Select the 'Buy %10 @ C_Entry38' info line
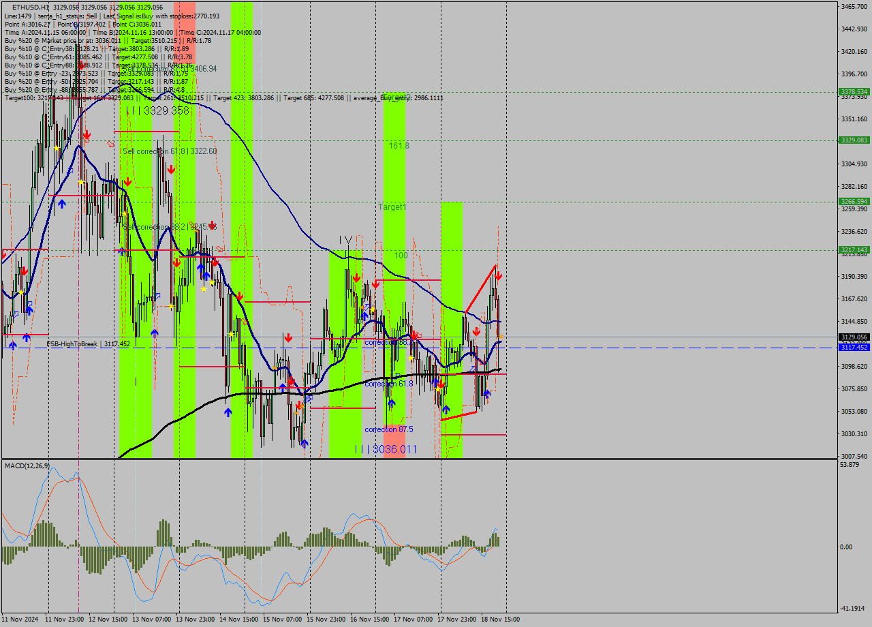The width and height of the screenshot is (872, 627). click(x=97, y=48)
